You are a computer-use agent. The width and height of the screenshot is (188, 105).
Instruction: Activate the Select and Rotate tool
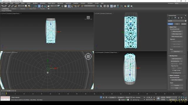[x=42, y=6]
